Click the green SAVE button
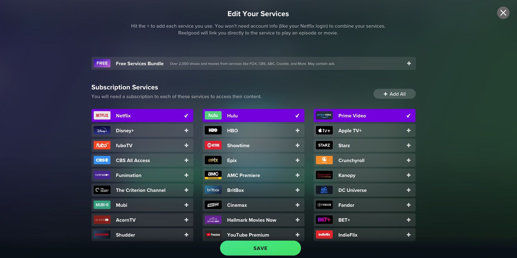 click(261, 248)
